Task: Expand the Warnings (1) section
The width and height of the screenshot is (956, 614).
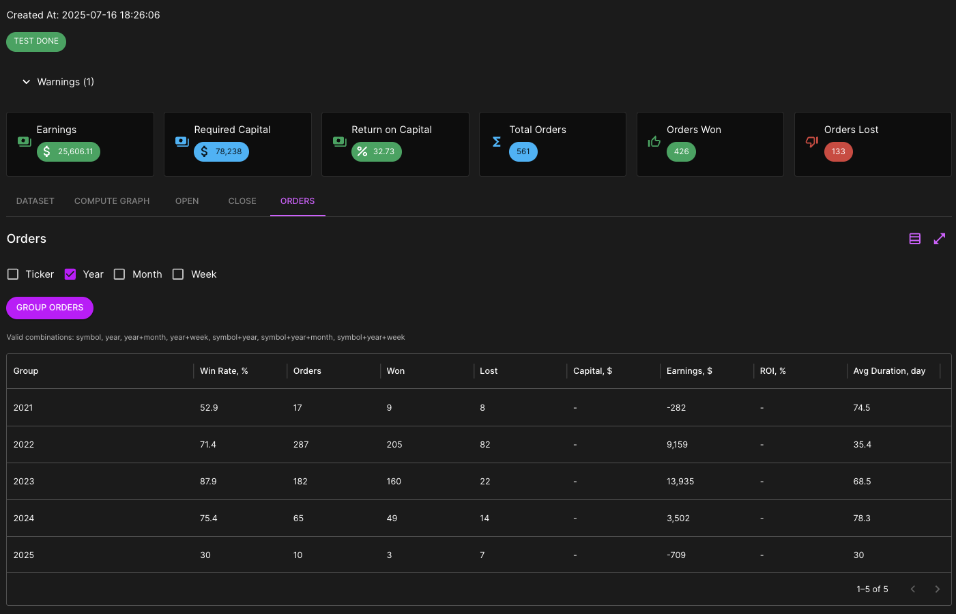Action: tap(58, 82)
